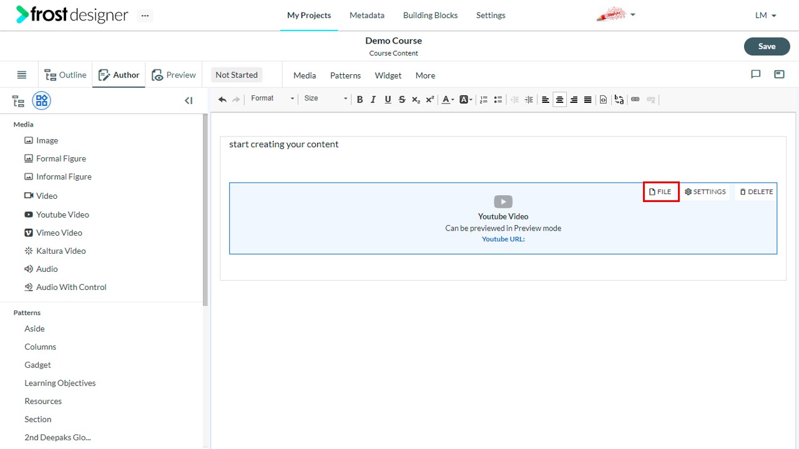Show the tree structure view in sidebar
799x449 pixels.
[19, 101]
